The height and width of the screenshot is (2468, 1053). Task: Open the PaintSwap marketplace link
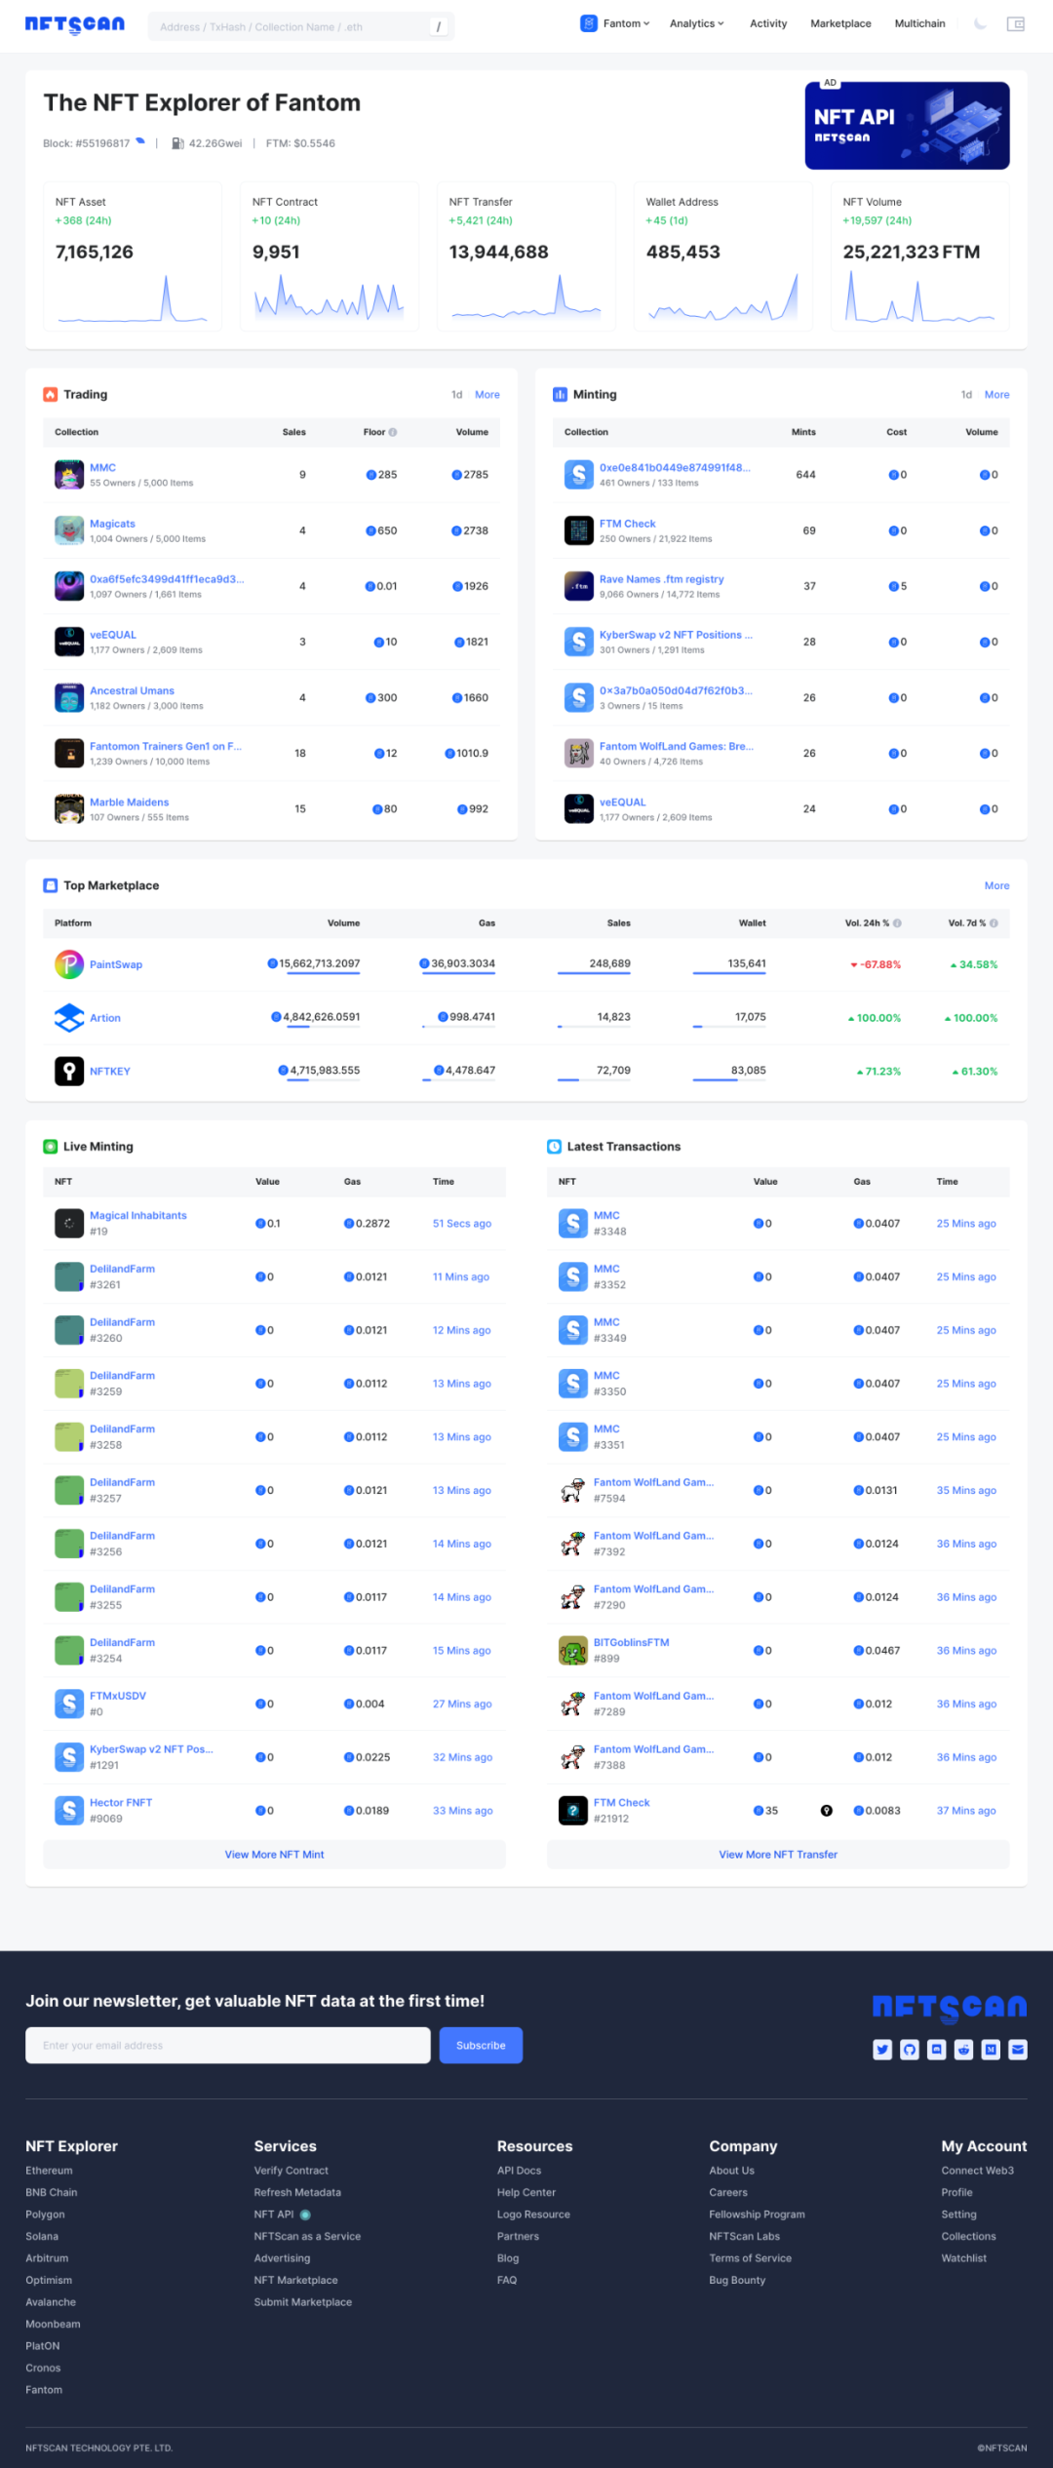(116, 964)
